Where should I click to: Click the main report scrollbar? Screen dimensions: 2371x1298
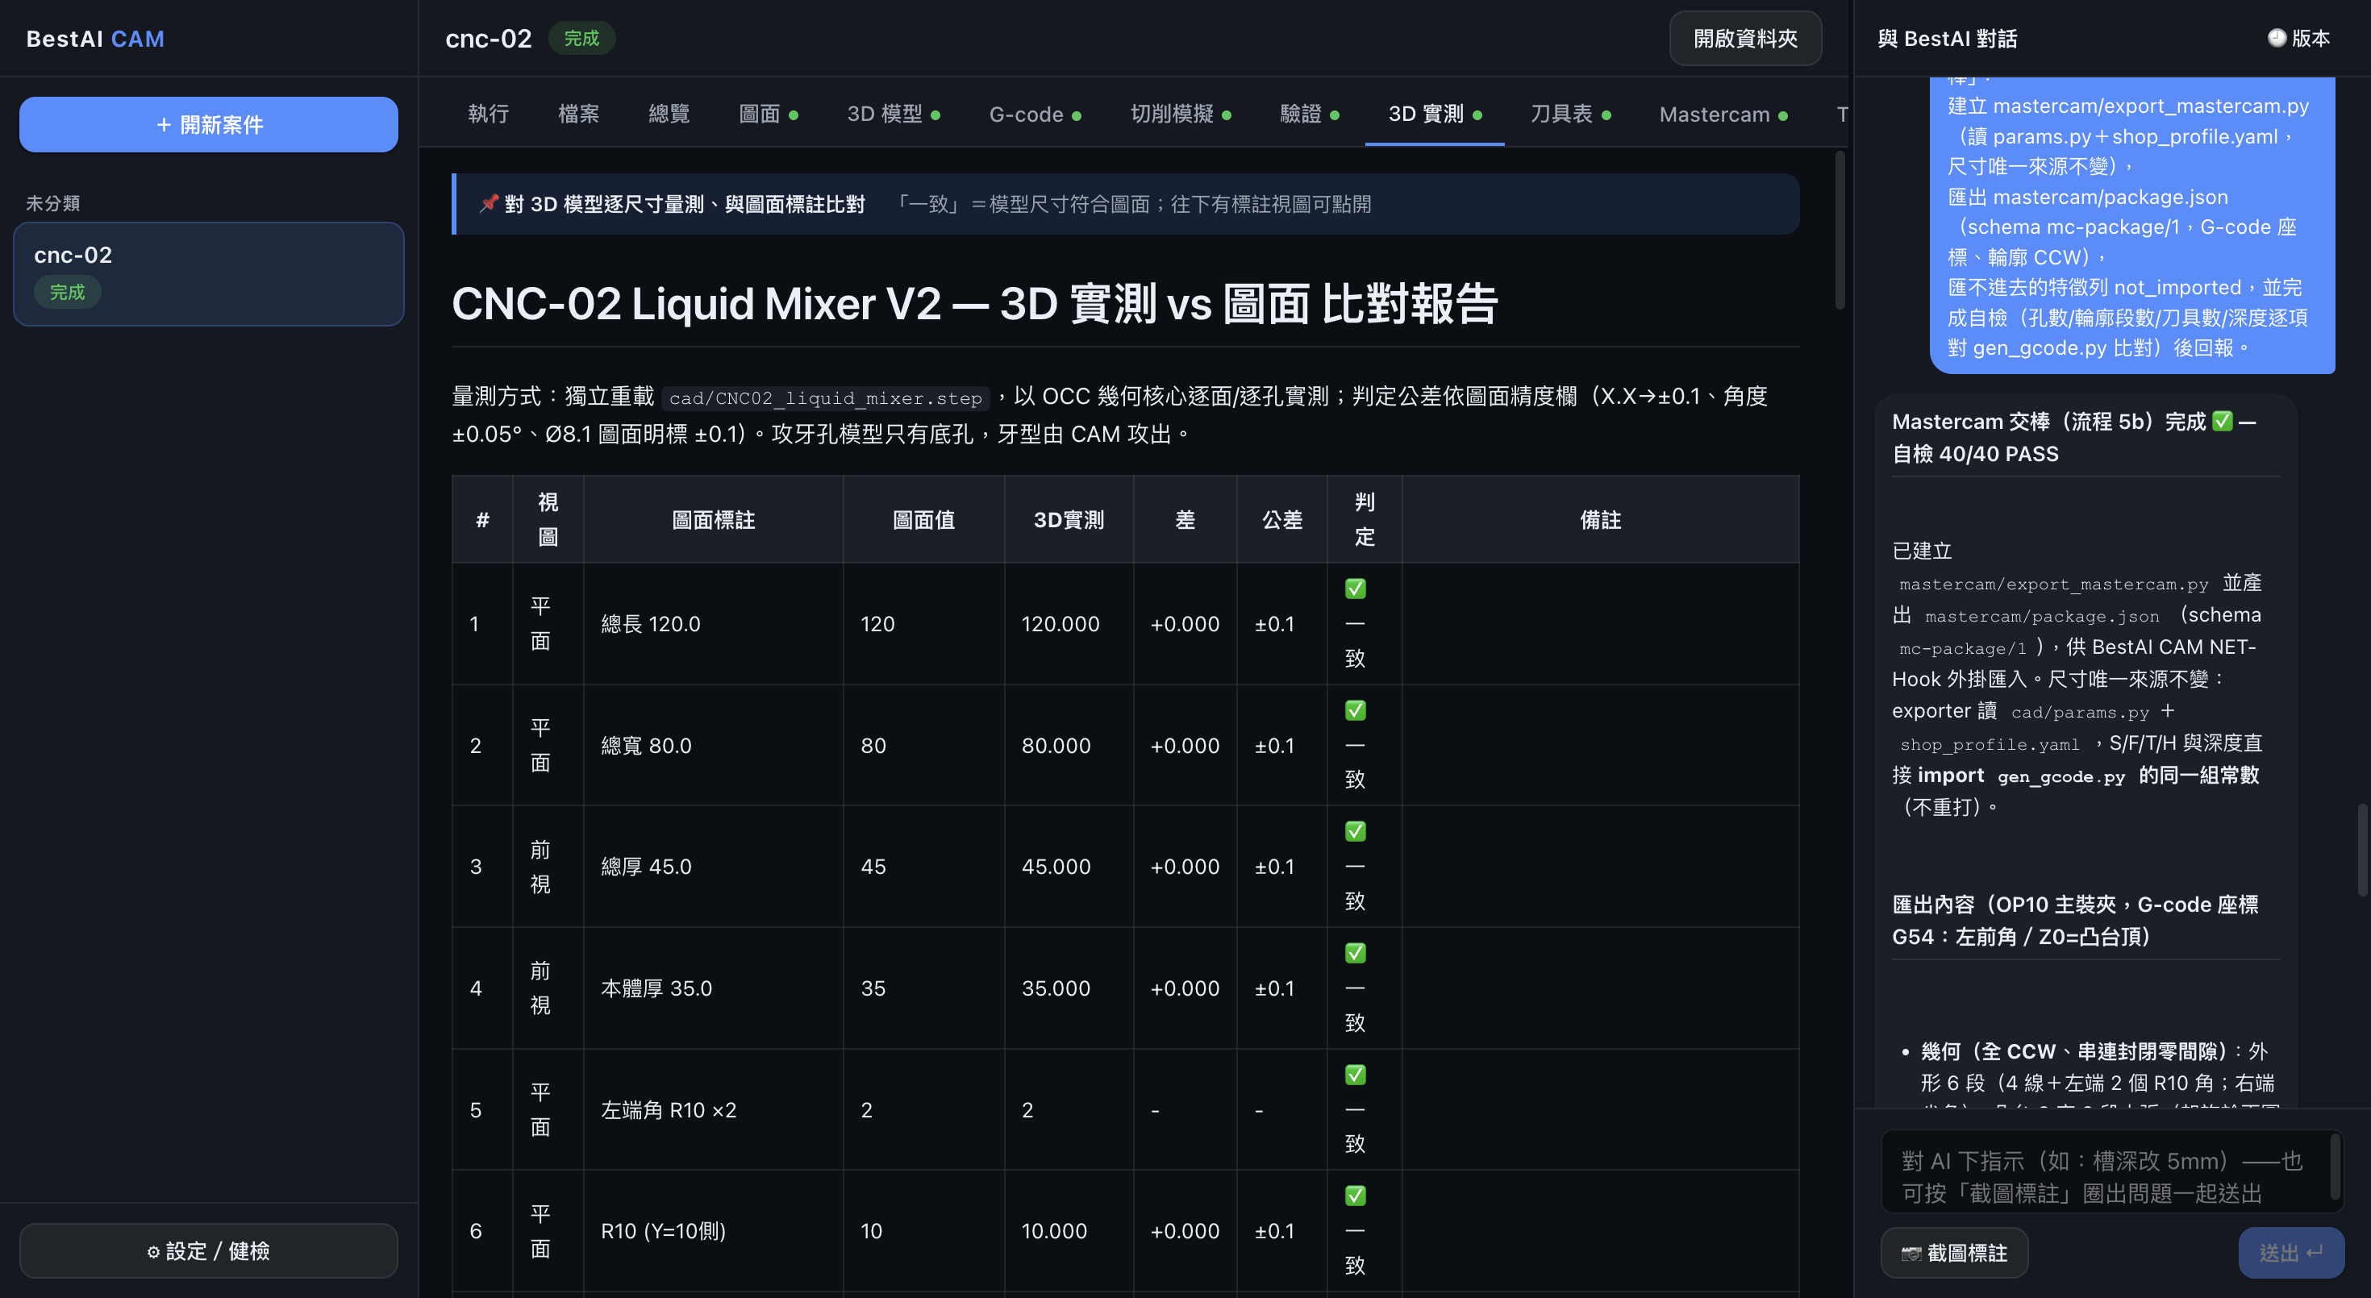[1840, 230]
